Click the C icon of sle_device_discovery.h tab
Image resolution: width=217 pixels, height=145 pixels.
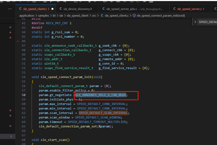pos(61,9)
